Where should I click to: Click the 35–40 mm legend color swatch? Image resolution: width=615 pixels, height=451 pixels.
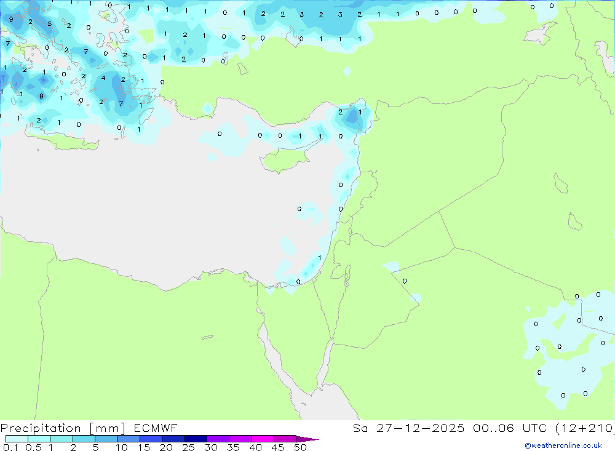pyautogui.click(x=240, y=439)
